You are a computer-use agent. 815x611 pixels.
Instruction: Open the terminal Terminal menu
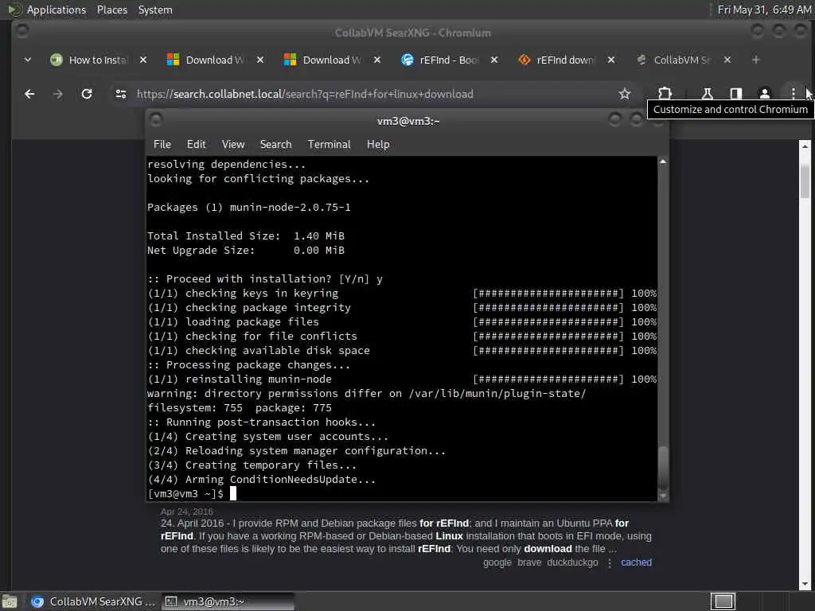click(329, 145)
